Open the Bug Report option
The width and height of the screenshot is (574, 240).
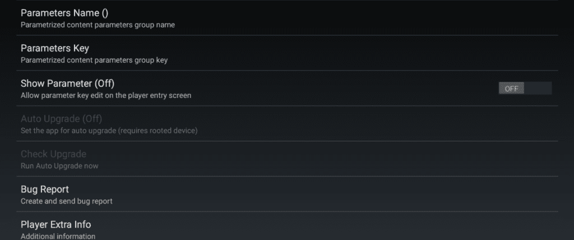coord(45,189)
